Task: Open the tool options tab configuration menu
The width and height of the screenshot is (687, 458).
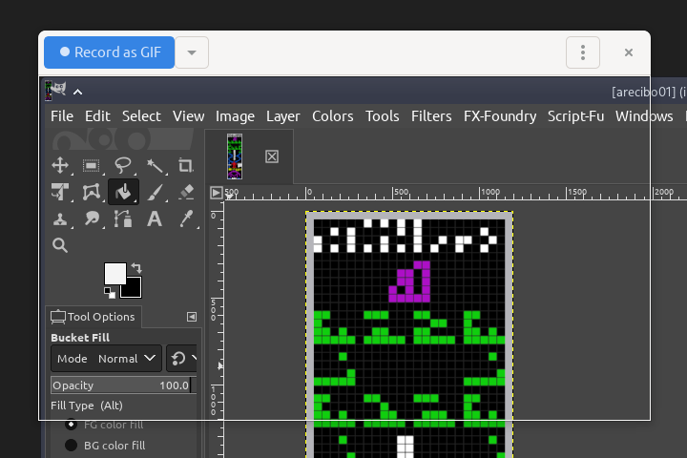Action: click(192, 317)
